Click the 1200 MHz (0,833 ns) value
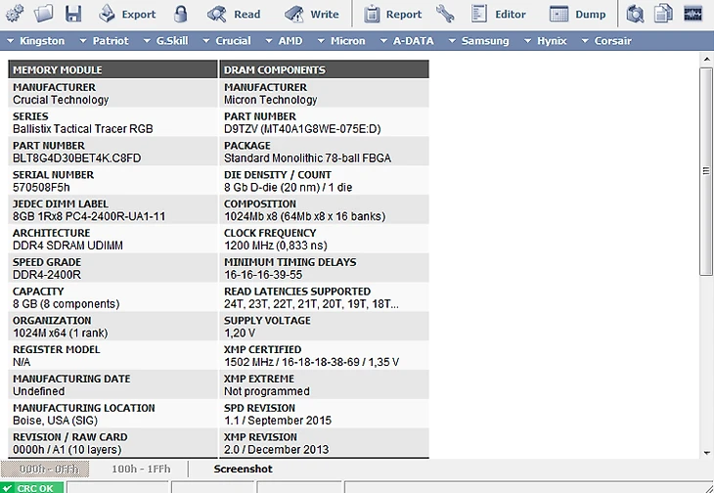714x493 pixels. tap(276, 246)
